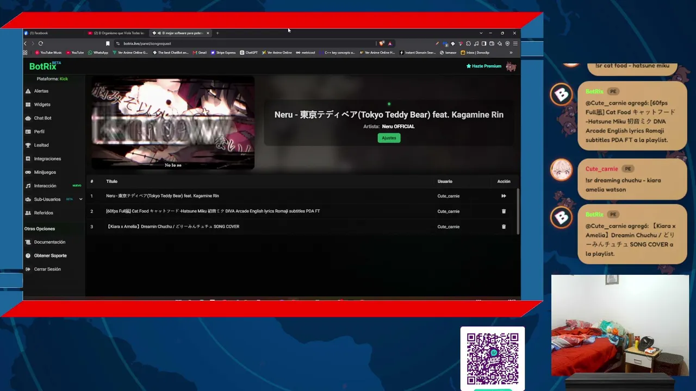Click the Neru OFFICIAL artist name
Image resolution: width=696 pixels, height=391 pixels.
[398, 127]
